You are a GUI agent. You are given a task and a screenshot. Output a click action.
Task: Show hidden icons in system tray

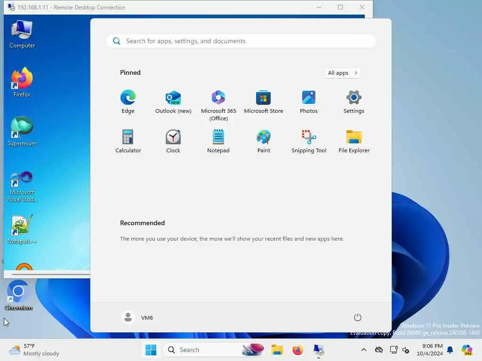(x=364, y=350)
